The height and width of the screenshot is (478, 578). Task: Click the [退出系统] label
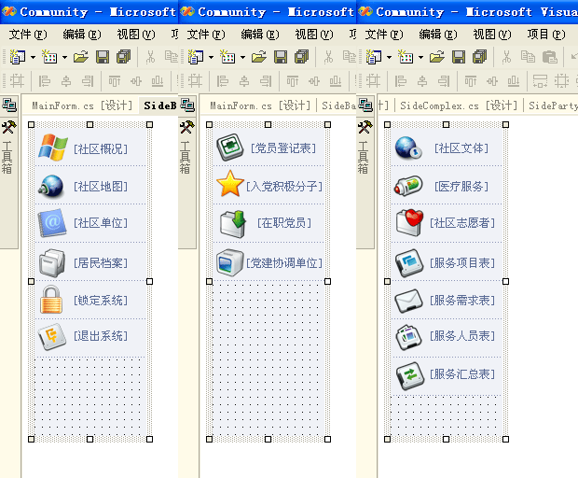coord(101,336)
